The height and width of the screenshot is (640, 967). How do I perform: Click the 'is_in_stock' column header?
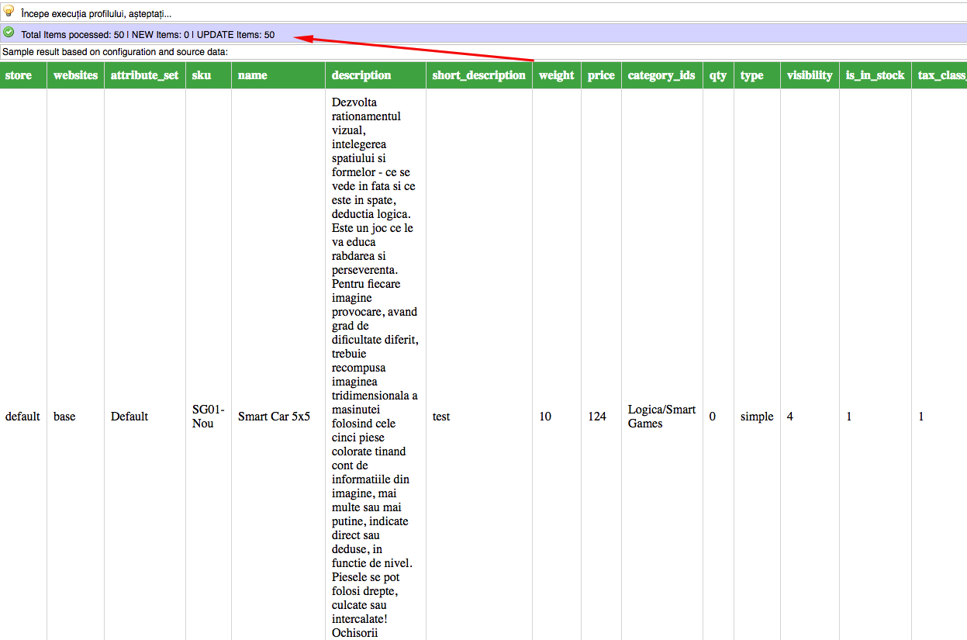[x=875, y=75]
